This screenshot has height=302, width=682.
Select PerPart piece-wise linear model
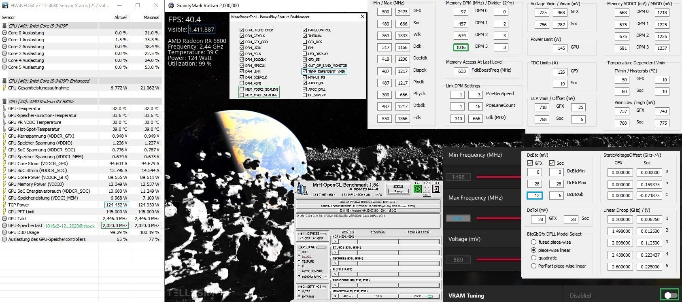pyautogui.click(x=533, y=266)
